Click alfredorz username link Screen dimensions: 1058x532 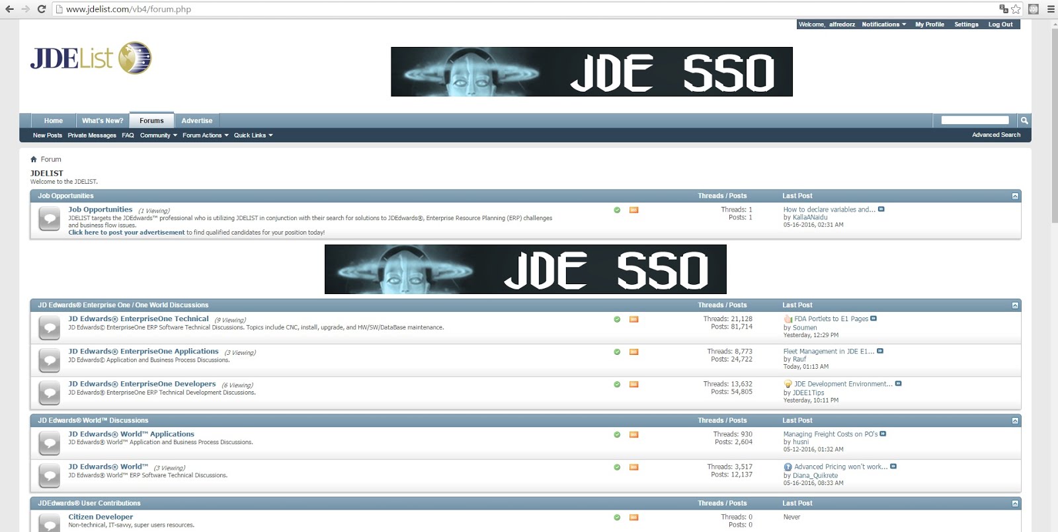pos(842,24)
